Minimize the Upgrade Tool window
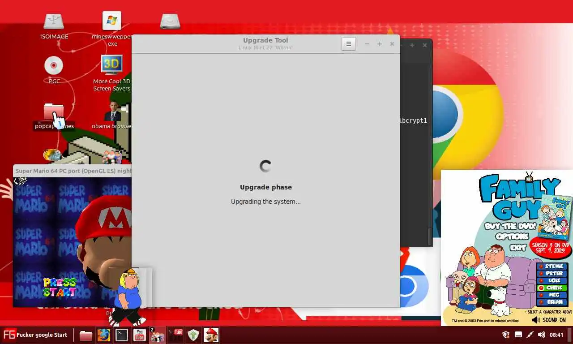This screenshot has height=344, width=573. pyautogui.click(x=367, y=44)
